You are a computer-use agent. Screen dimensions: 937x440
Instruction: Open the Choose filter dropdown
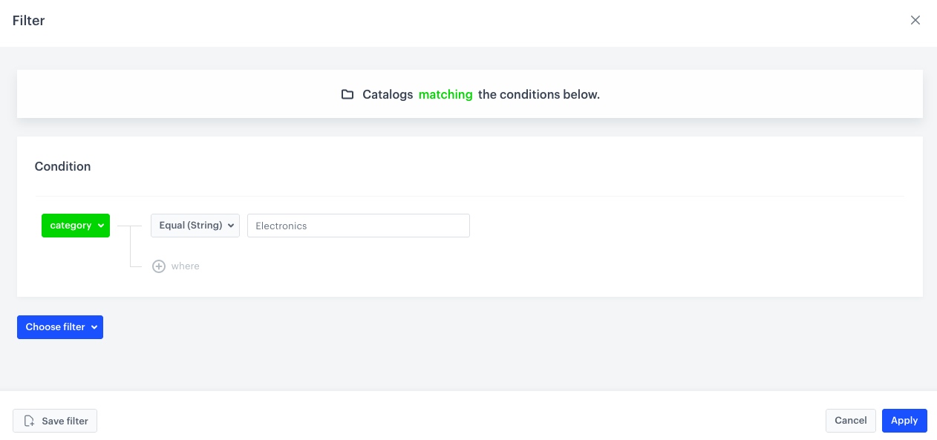pos(59,327)
